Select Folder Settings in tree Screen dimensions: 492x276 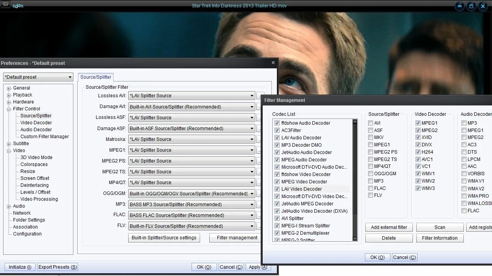[29, 220]
